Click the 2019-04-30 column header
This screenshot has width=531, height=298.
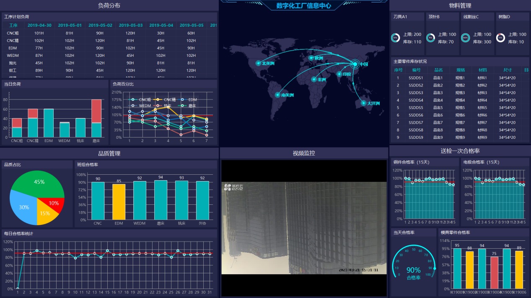tap(39, 25)
